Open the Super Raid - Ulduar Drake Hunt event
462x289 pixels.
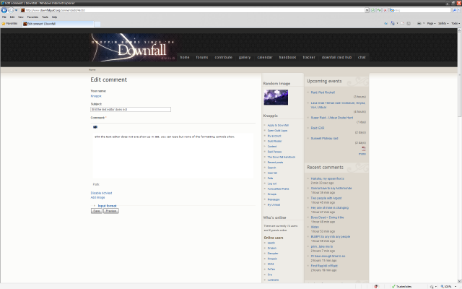click(x=332, y=118)
